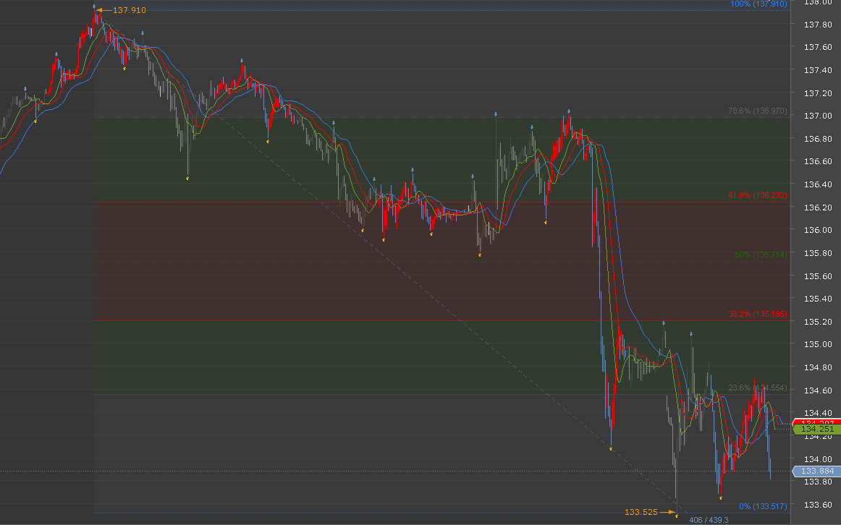Select the 61.8% retracement level label
This screenshot has width=841, height=525.
[756, 196]
